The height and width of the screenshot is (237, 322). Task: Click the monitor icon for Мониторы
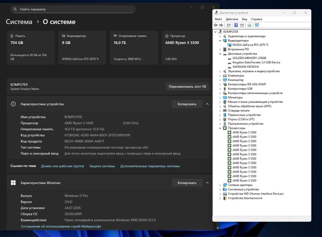[x=225, y=97]
